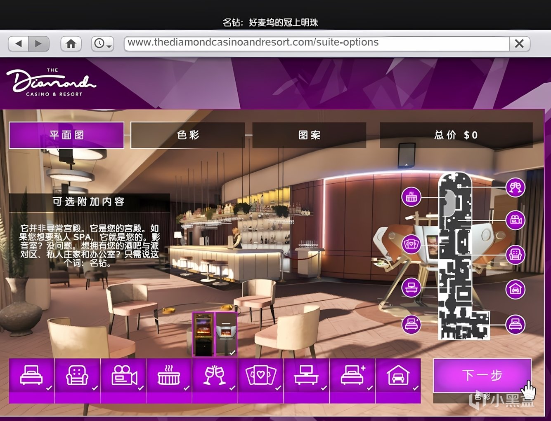Toggle the media room camera option tile
Image resolution: width=551 pixels, height=421 pixels.
click(123, 381)
